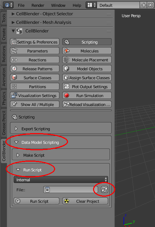
Task: Open the Help menu
Action: (x=77, y=5)
